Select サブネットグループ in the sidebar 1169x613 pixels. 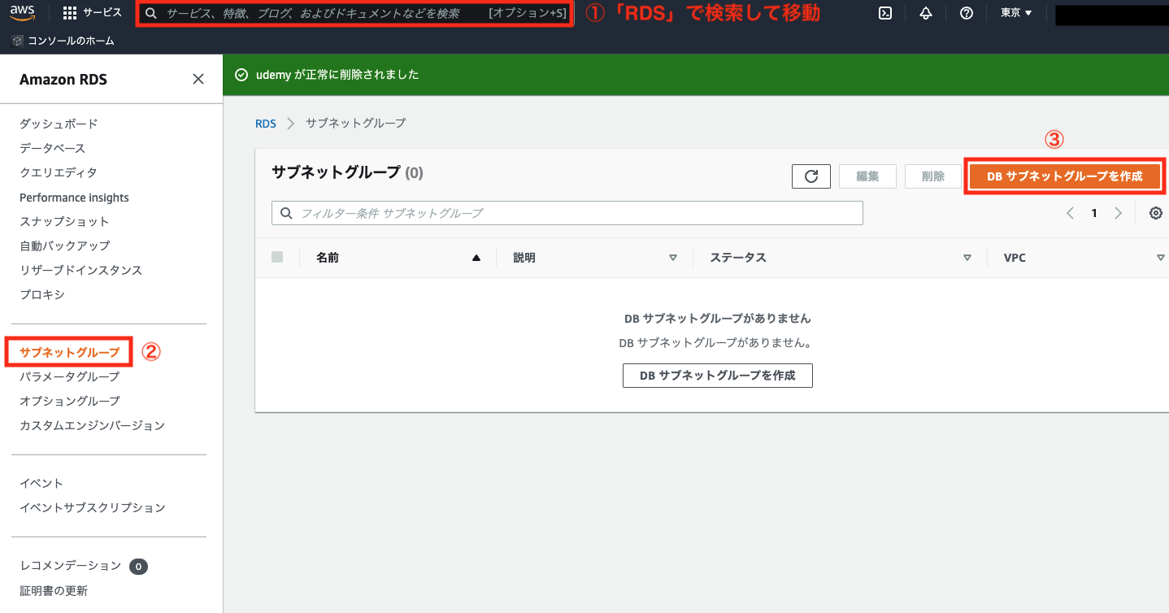coord(69,352)
